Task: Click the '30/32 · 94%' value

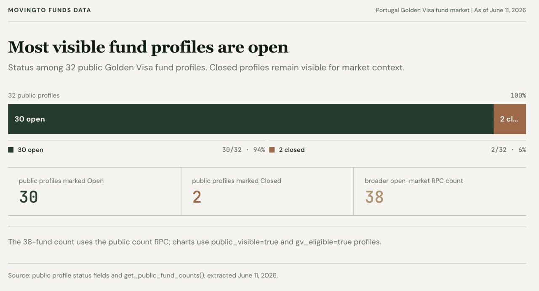Action: 243,150
